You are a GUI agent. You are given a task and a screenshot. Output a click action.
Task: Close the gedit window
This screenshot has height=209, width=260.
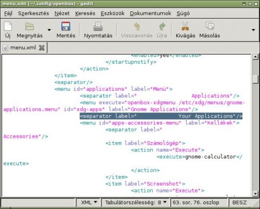pyautogui.click(x=256, y=4)
